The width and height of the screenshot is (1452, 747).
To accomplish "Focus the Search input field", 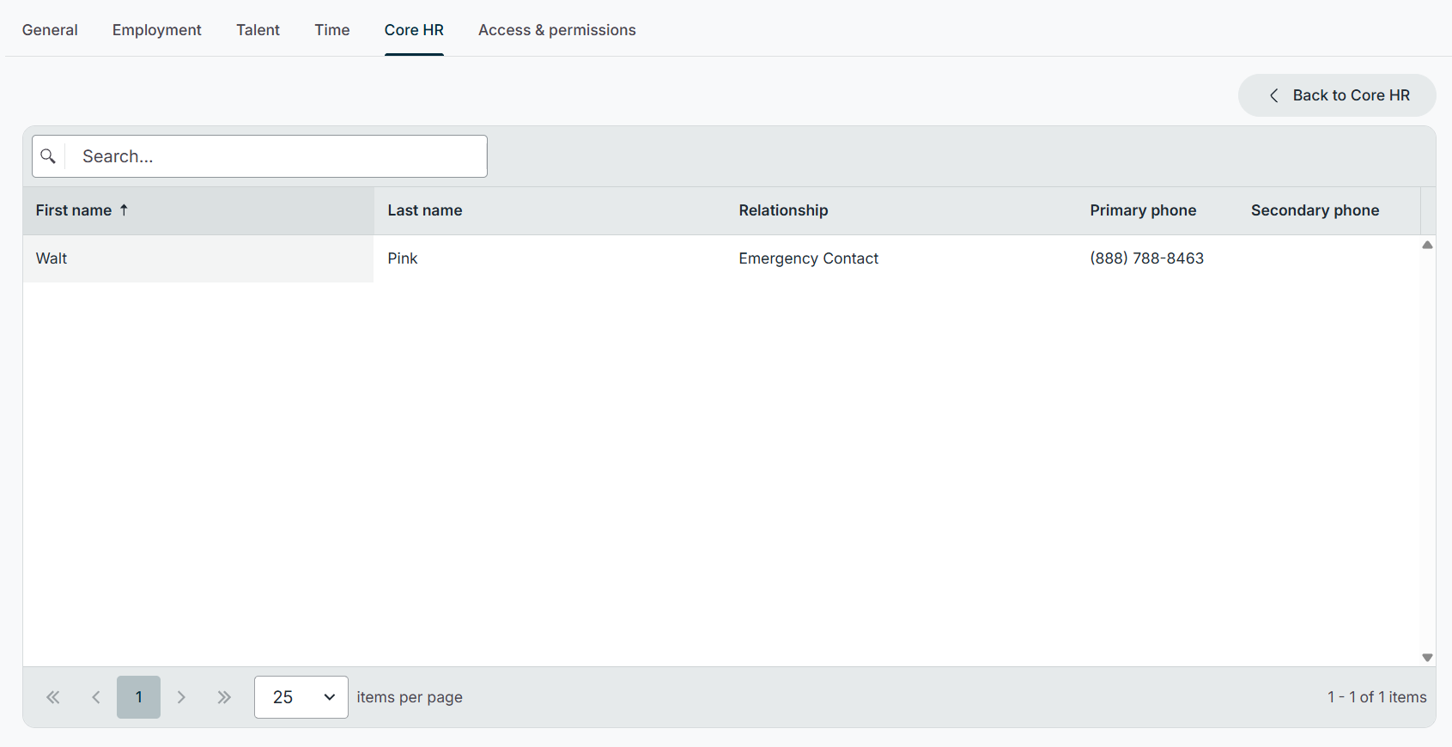I will (276, 156).
